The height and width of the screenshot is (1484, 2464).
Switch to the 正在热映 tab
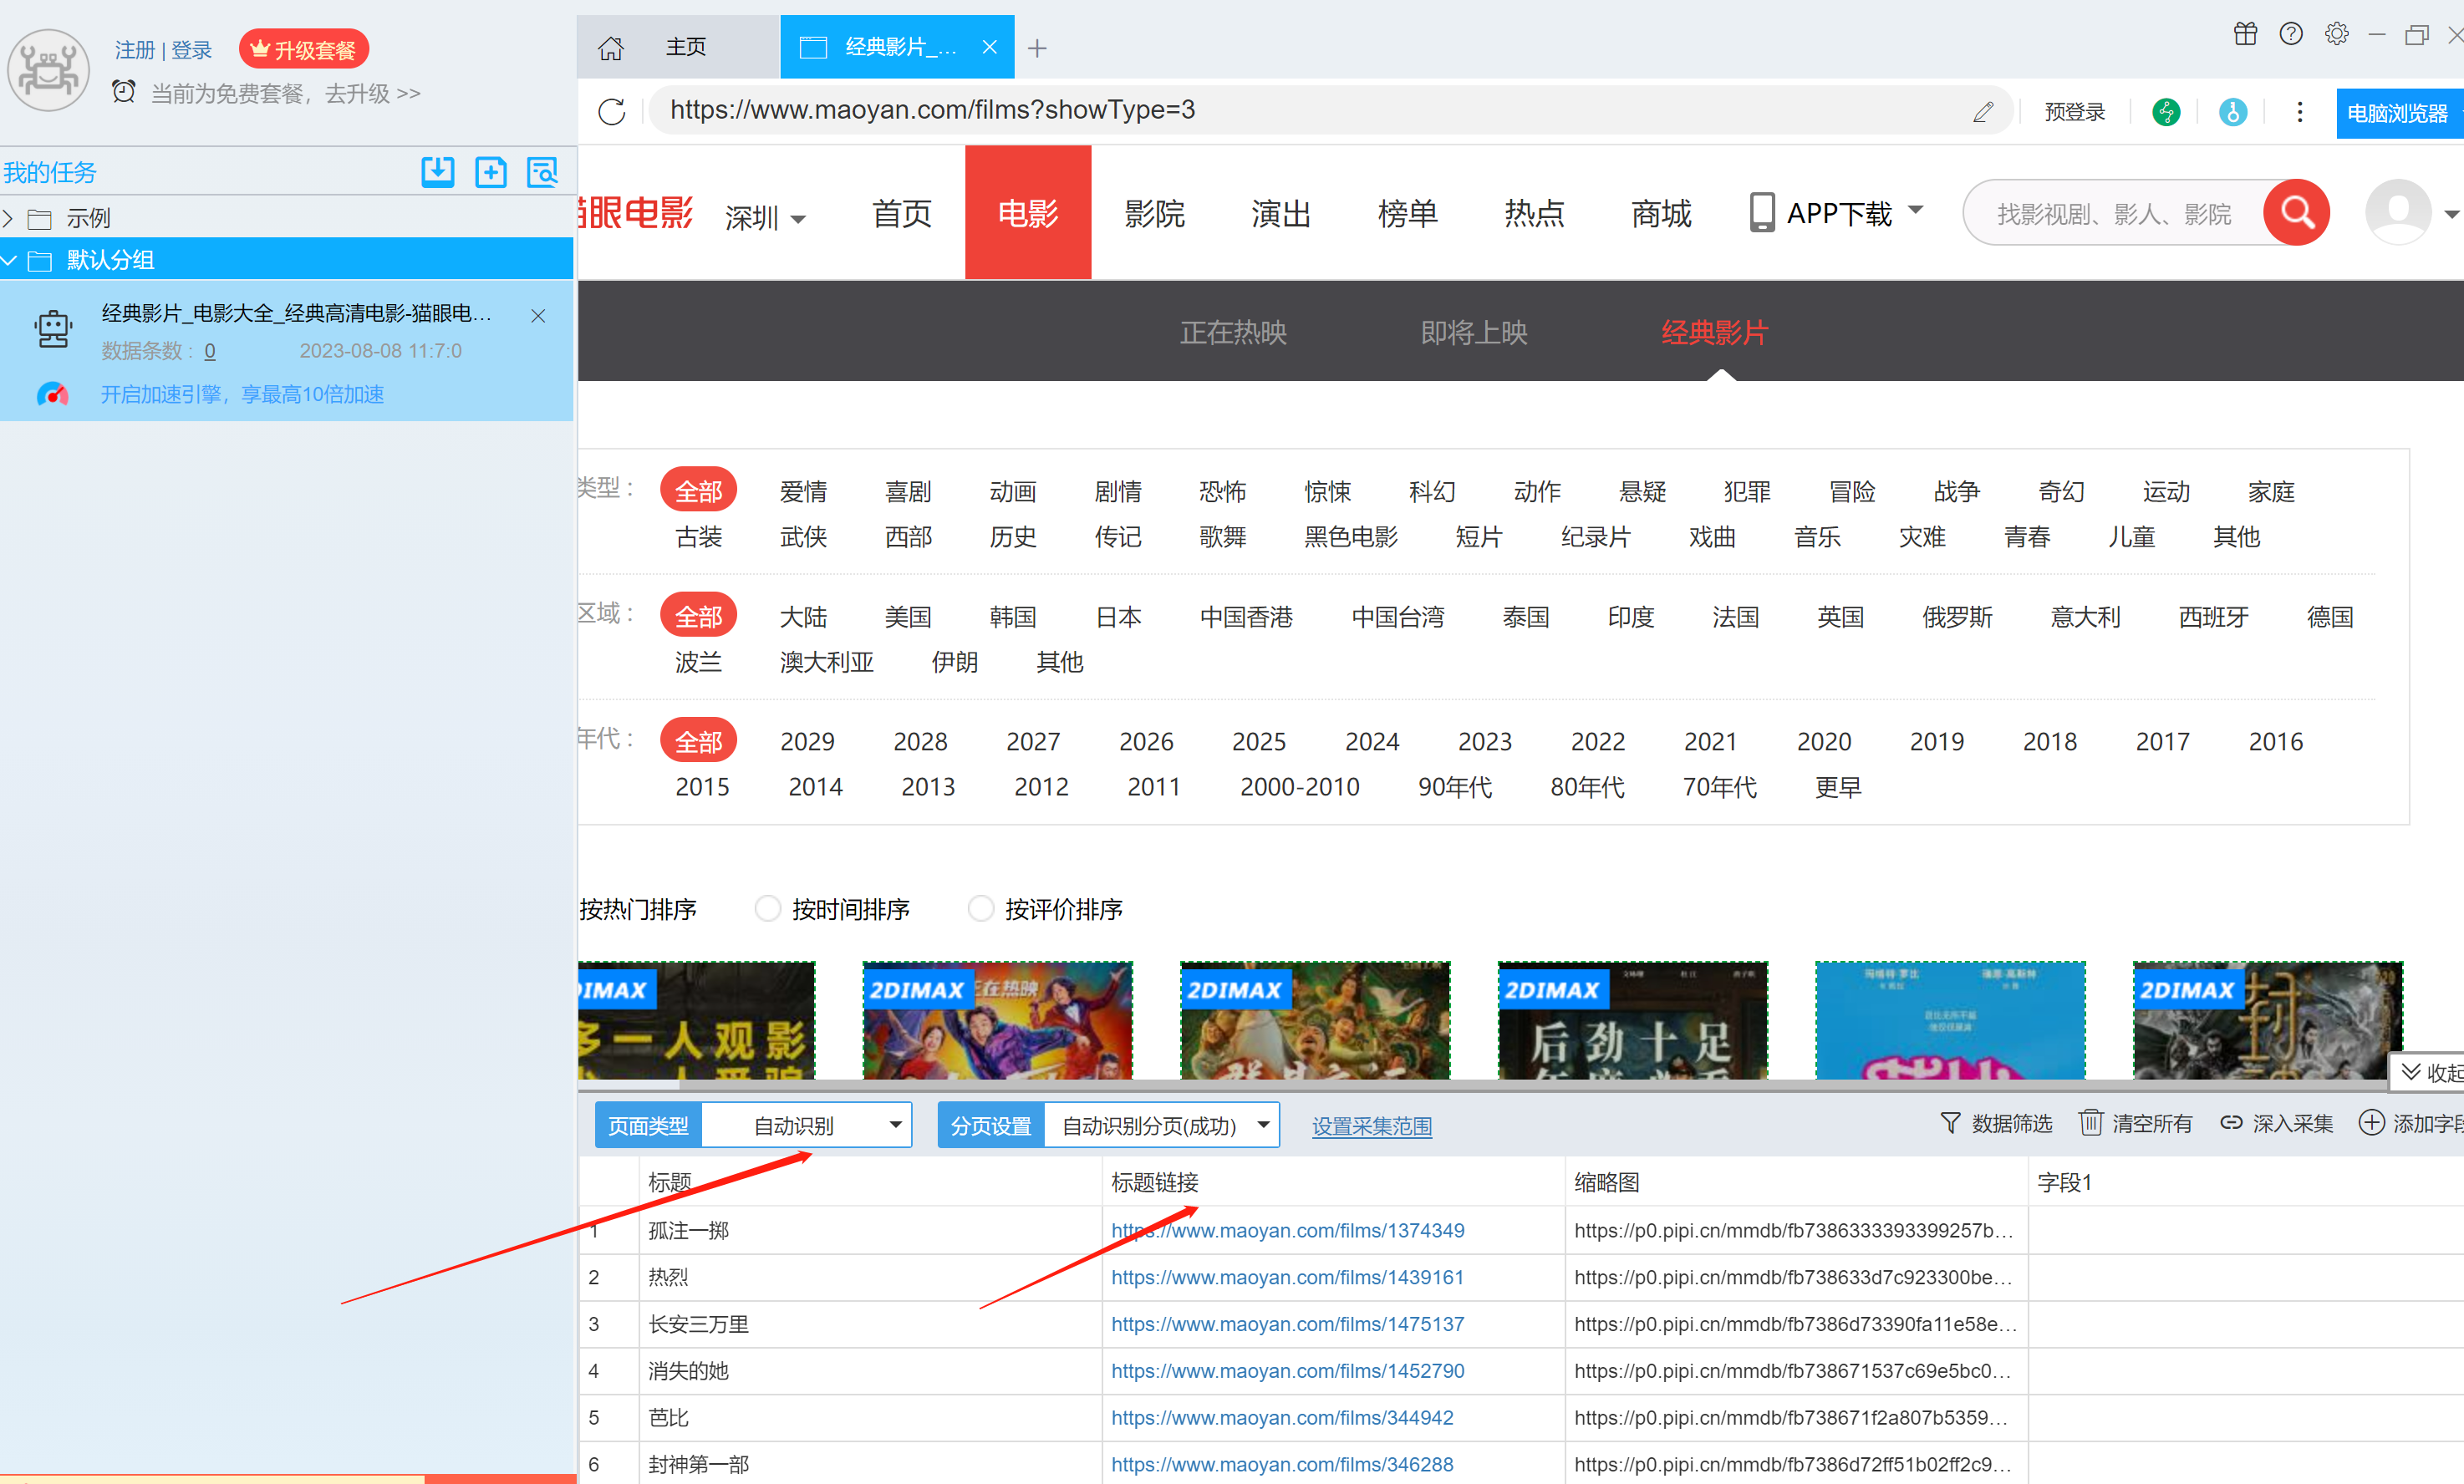pyautogui.click(x=1232, y=332)
